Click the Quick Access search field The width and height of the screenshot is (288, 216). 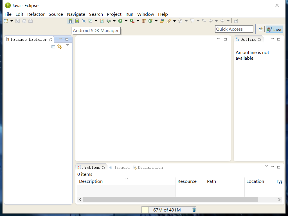coord(234,29)
